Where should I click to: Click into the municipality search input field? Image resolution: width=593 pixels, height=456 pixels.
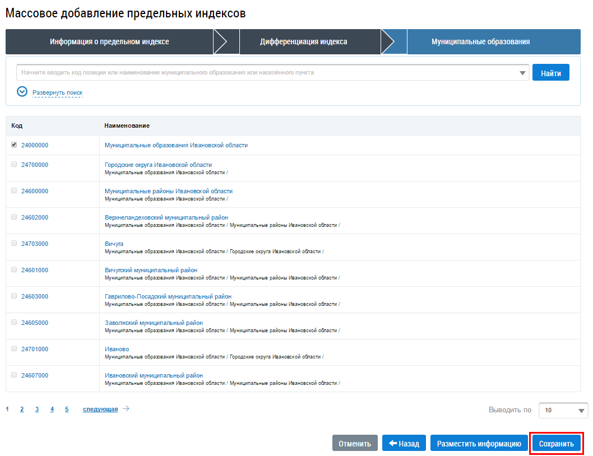click(x=267, y=73)
